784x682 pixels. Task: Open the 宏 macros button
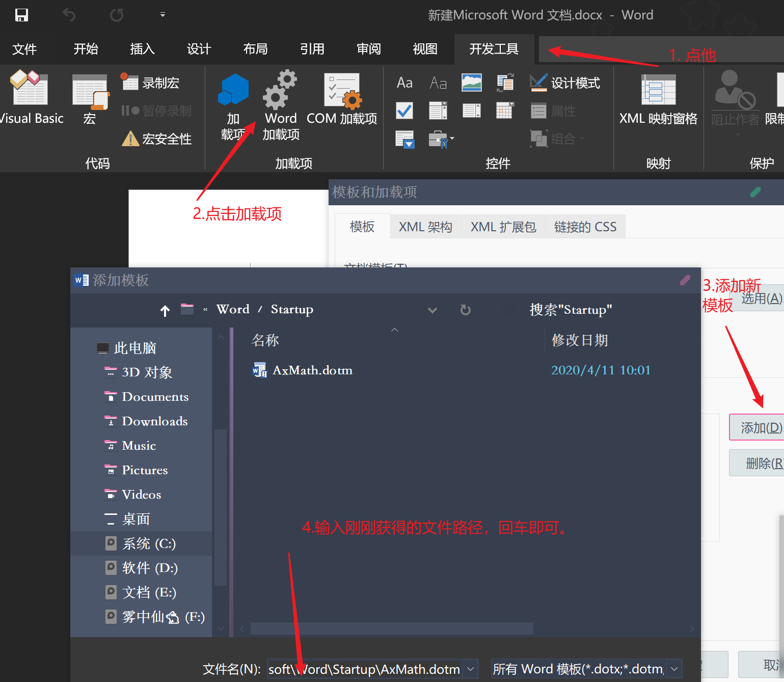click(x=90, y=100)
